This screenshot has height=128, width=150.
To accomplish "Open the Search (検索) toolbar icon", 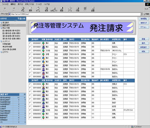I will click(x=46, y=9).
